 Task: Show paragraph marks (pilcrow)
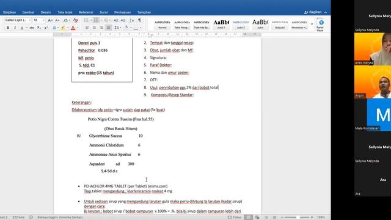point(140,20)
